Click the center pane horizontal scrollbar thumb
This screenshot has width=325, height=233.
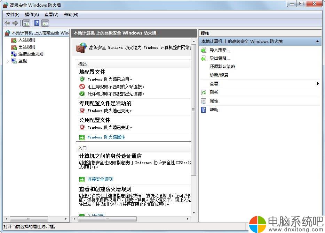[107, 219]
